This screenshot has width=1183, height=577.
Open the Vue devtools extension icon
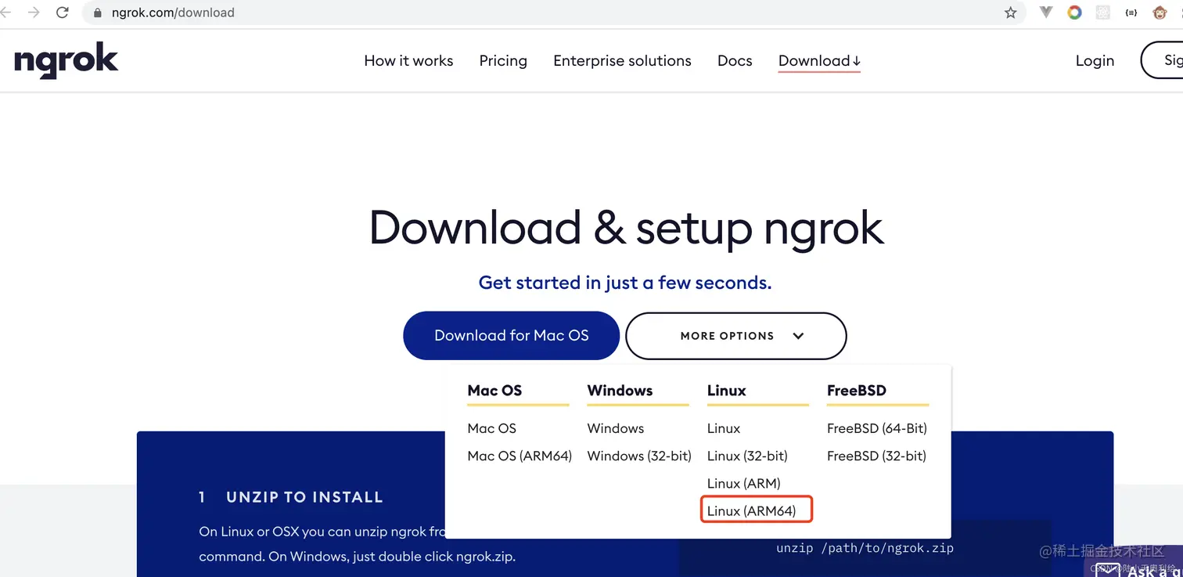pyautogui.click(x=1046, y=13)
